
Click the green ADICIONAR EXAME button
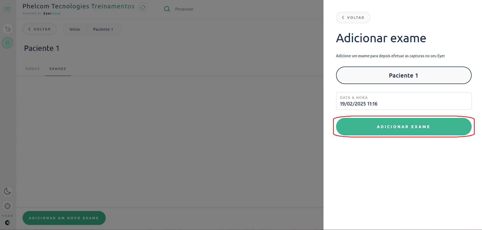tap(404, 127)
